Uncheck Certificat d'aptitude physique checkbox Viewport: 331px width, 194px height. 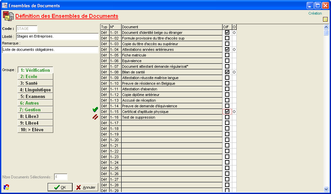pos(227,112)
